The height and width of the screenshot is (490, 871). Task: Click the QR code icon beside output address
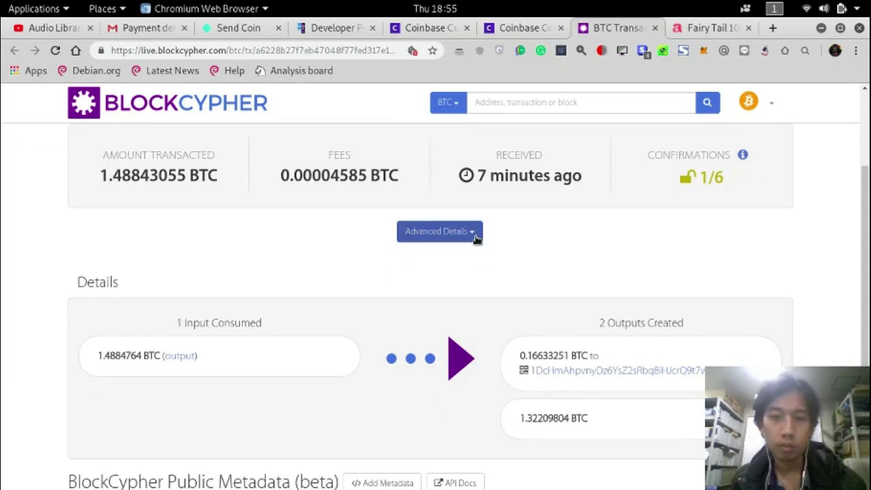(x=524, y=370)
